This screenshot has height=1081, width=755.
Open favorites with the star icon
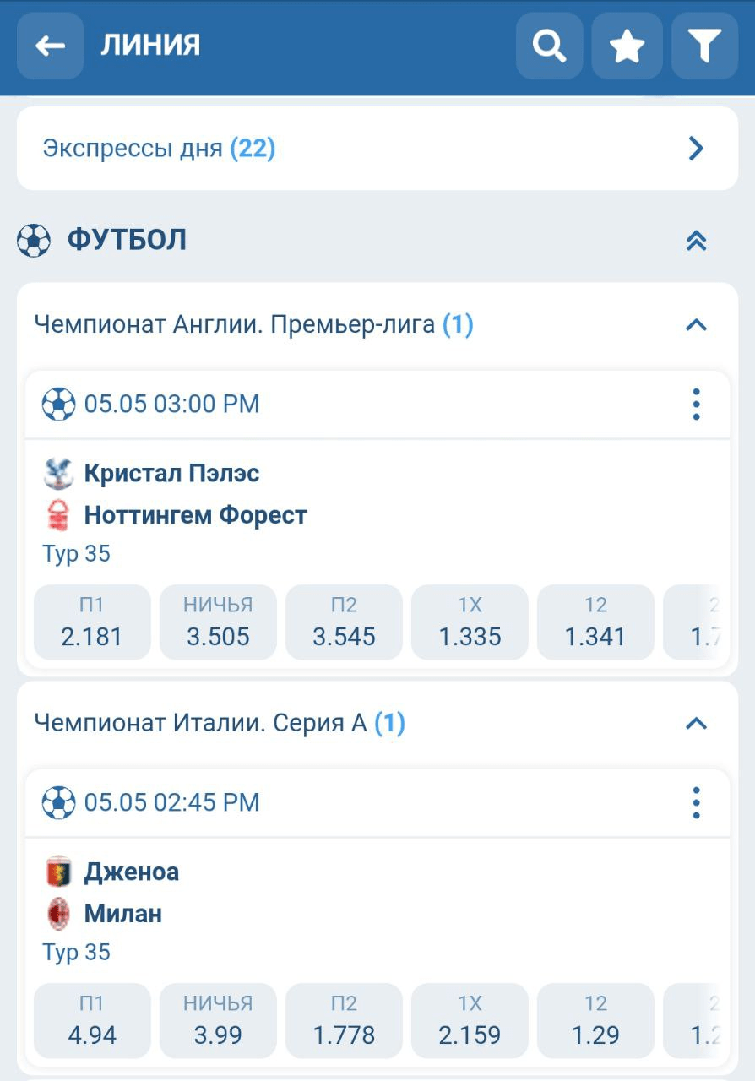coord(627,46)
